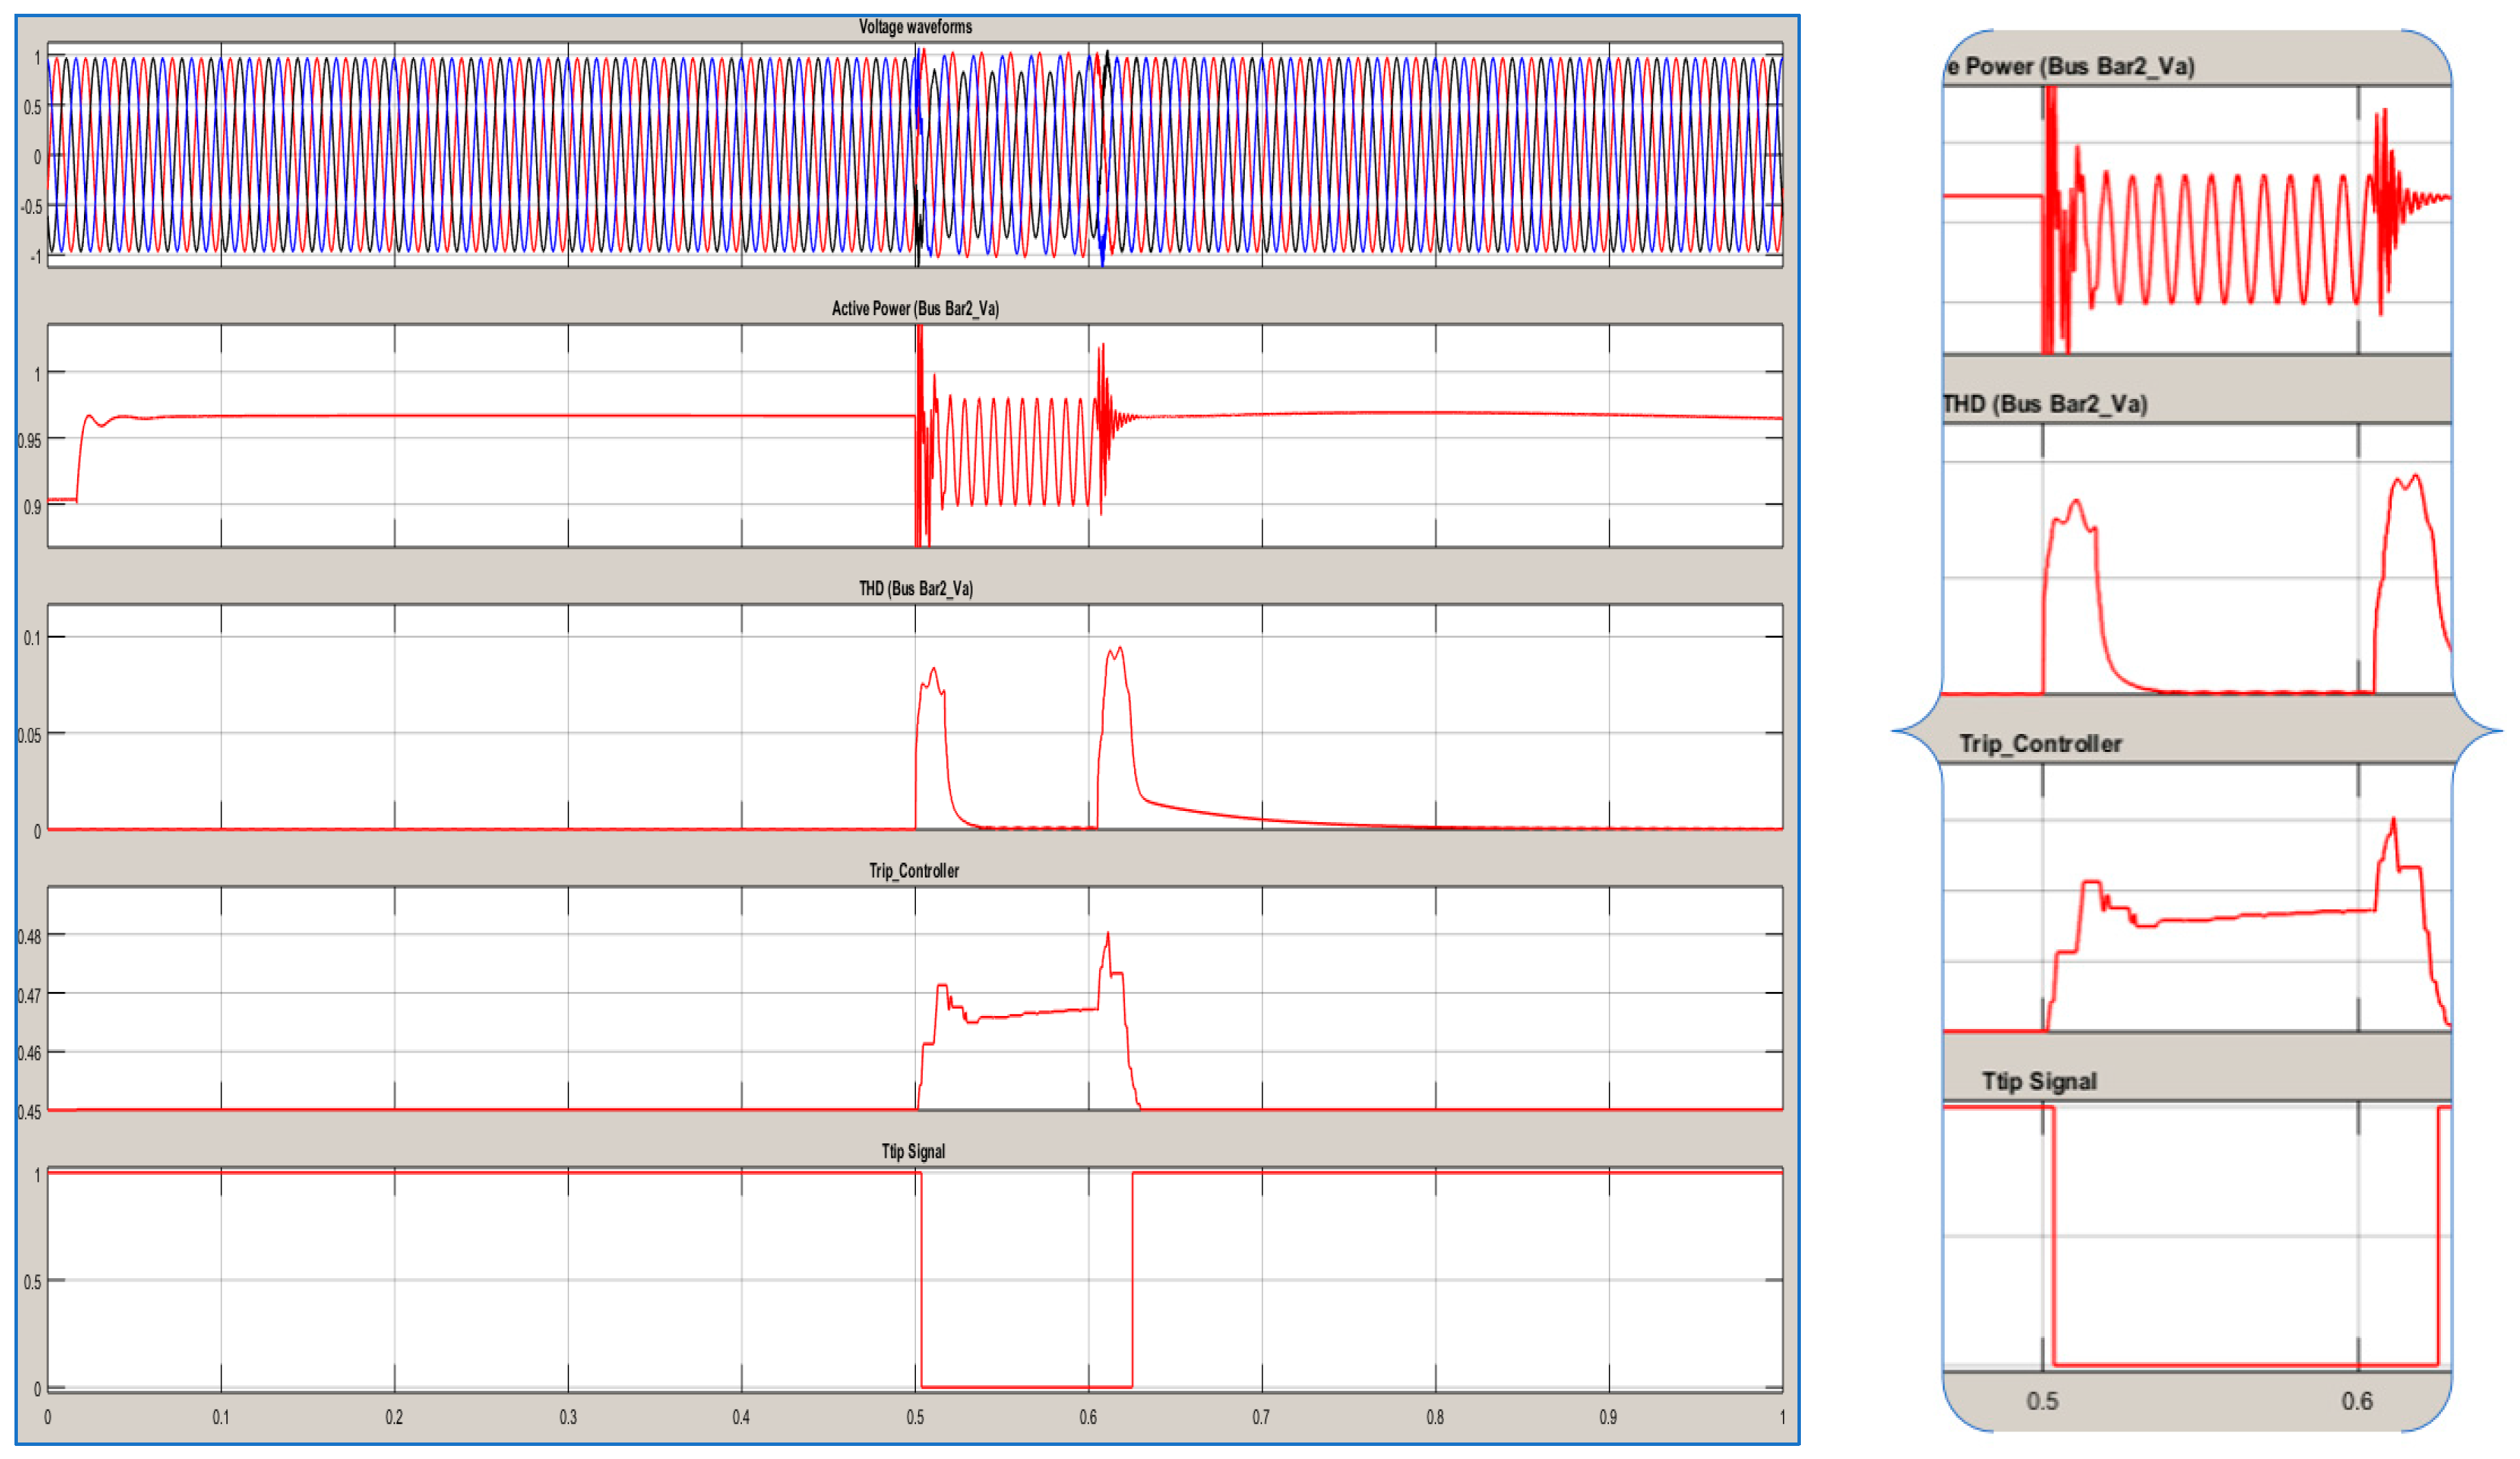This screenshot has height=1459, width=2520.
Task: Click Trip_Controller title in zoomed inset
Action: tap(2039, 744)
